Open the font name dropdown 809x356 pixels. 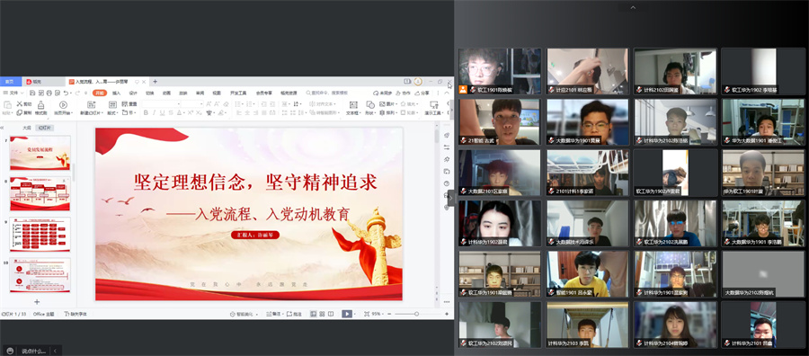(x=161, y=103)
